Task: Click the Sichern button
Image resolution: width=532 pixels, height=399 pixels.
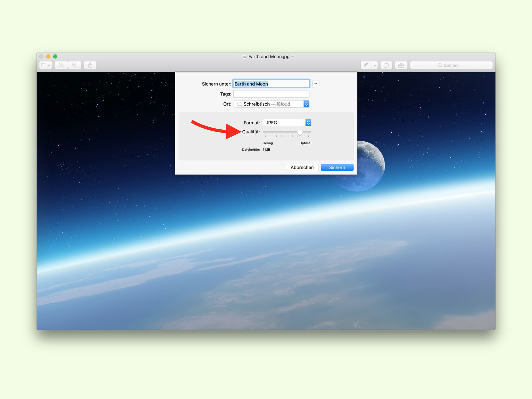Action: 337,168
